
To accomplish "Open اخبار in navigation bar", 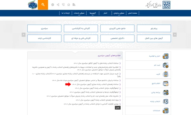I will tap(105, 13).
